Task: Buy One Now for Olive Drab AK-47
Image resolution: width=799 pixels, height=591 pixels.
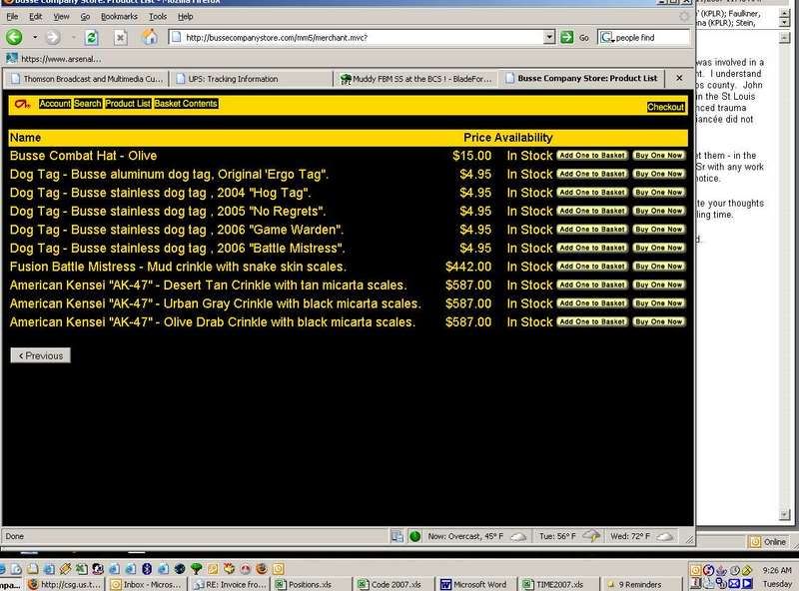Action: pos(659,322)
